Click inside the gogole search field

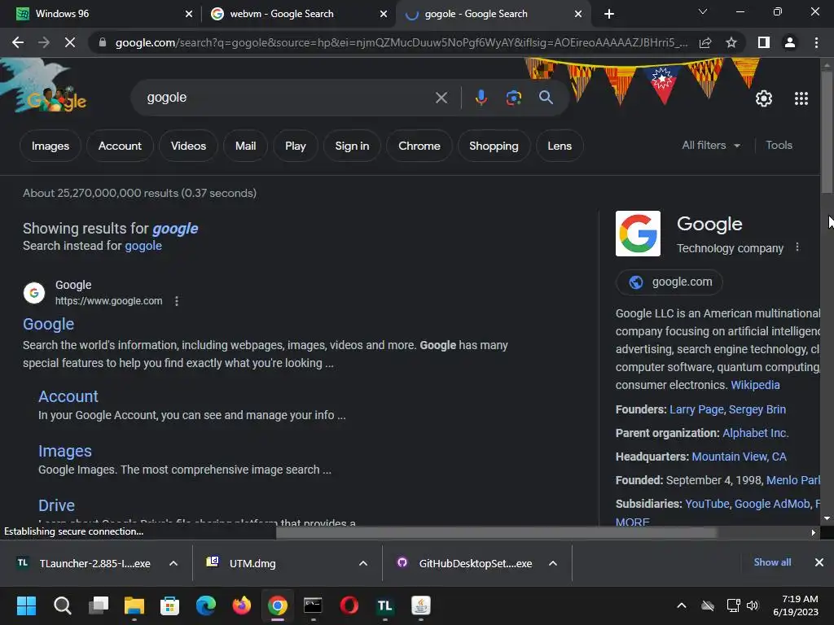click(x=288, y=98)
